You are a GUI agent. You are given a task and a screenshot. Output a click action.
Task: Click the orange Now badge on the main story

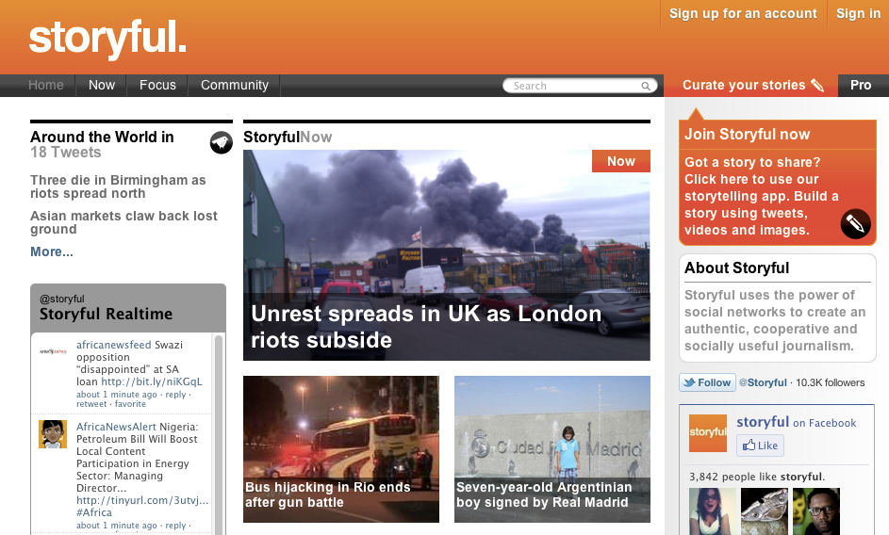[x=621, y=161]
